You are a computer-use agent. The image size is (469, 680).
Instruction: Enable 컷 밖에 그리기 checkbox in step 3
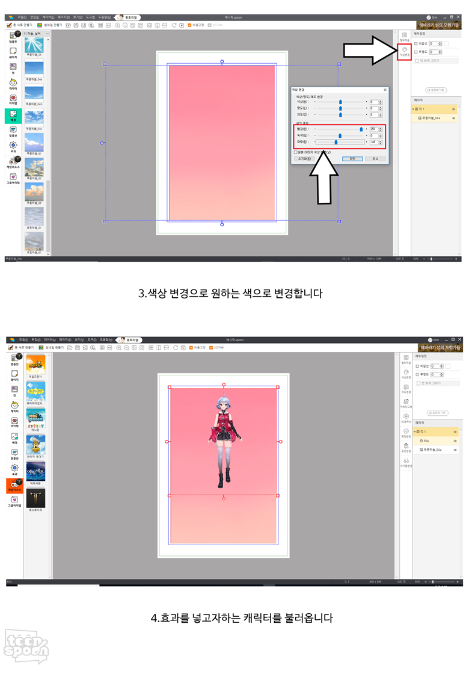417,61
